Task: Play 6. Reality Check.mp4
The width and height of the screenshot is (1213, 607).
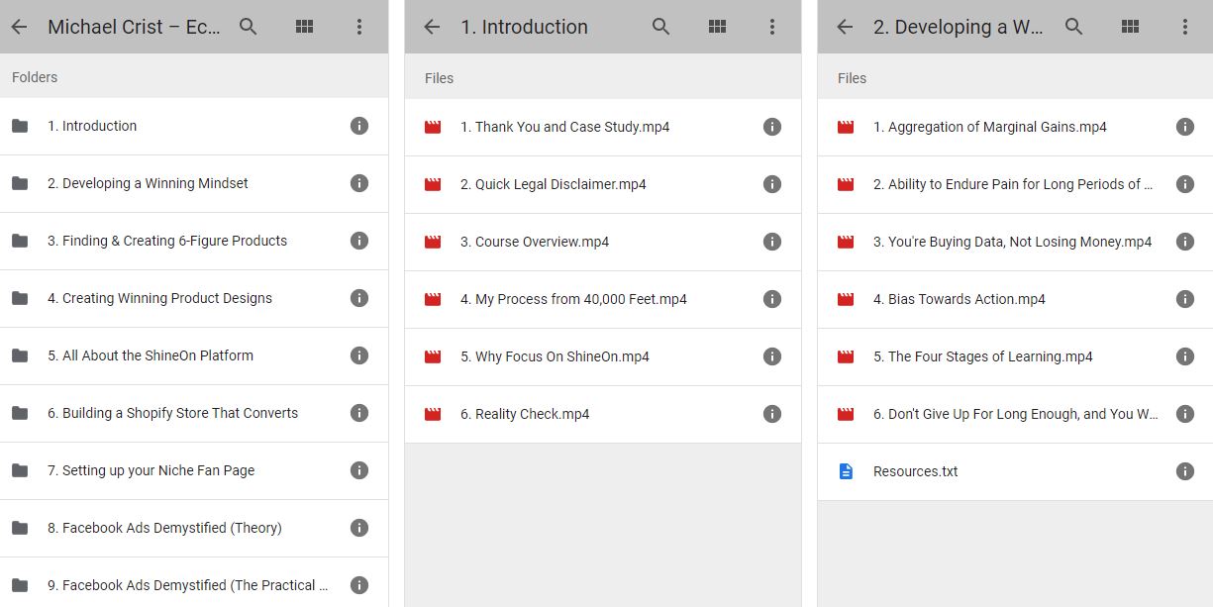Action: pyautogui.click(x=603, y=414)
